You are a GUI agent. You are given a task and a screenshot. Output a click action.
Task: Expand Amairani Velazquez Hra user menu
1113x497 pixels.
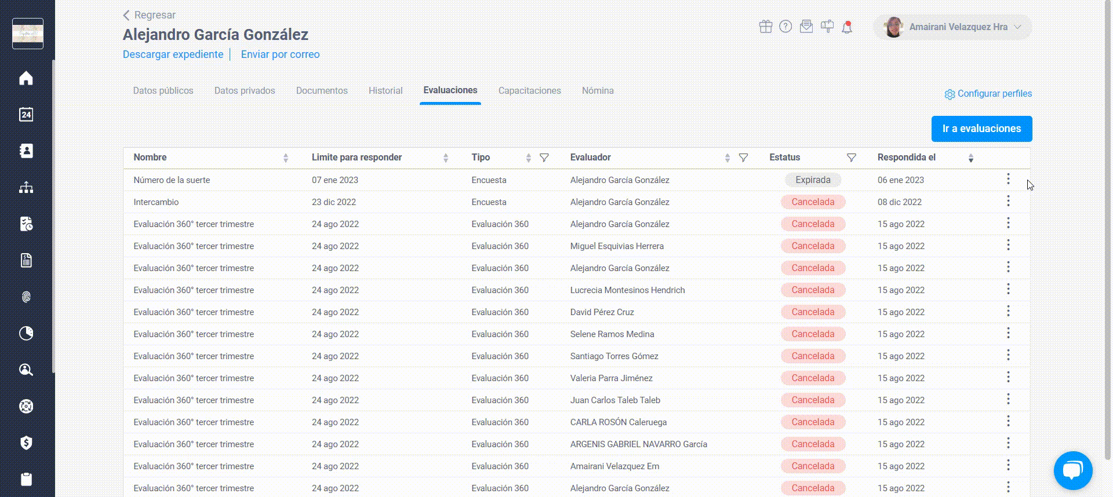pos(953,27)
